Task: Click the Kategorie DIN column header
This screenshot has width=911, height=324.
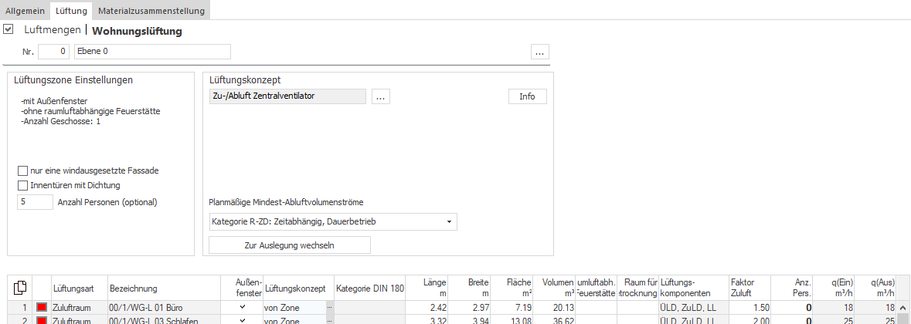Action: [x=369, y=288]
